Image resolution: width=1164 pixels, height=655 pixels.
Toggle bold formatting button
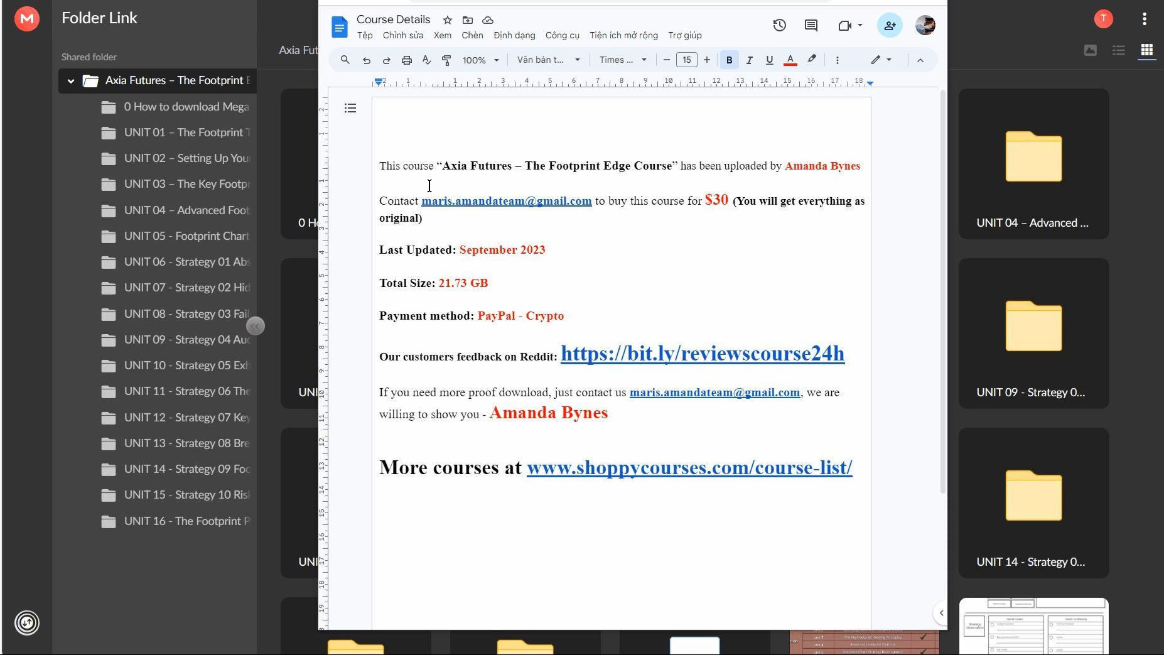729,60
